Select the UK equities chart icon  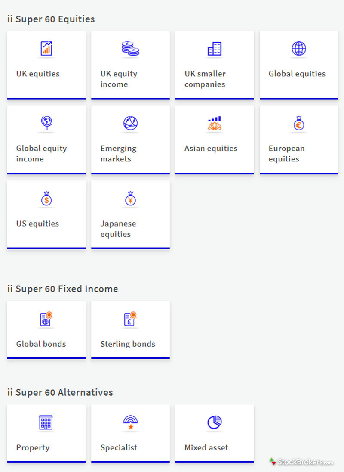[x=46, y=49]
